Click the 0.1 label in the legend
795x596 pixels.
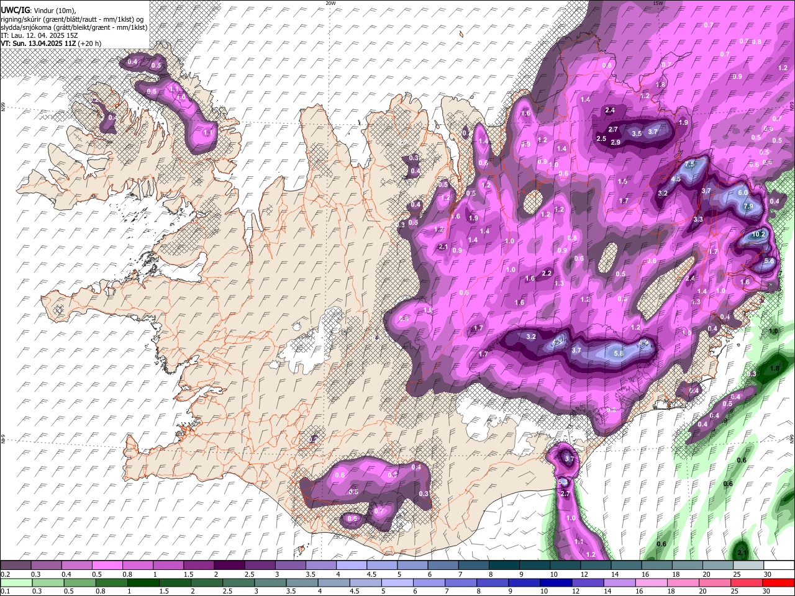4,592
